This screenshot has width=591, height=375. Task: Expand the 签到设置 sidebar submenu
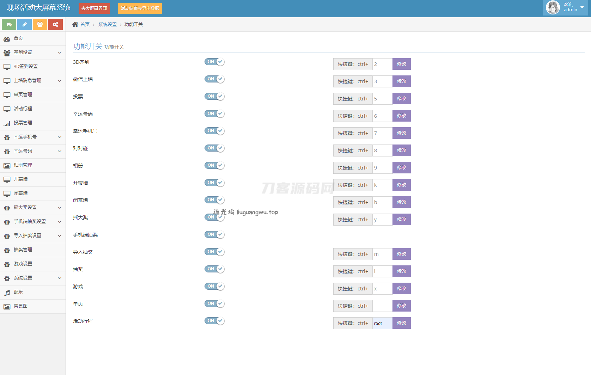(59, 53)
